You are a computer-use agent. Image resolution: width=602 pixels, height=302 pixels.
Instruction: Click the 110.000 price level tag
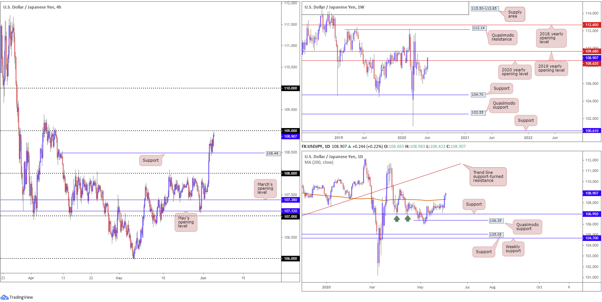pos(290,88)
